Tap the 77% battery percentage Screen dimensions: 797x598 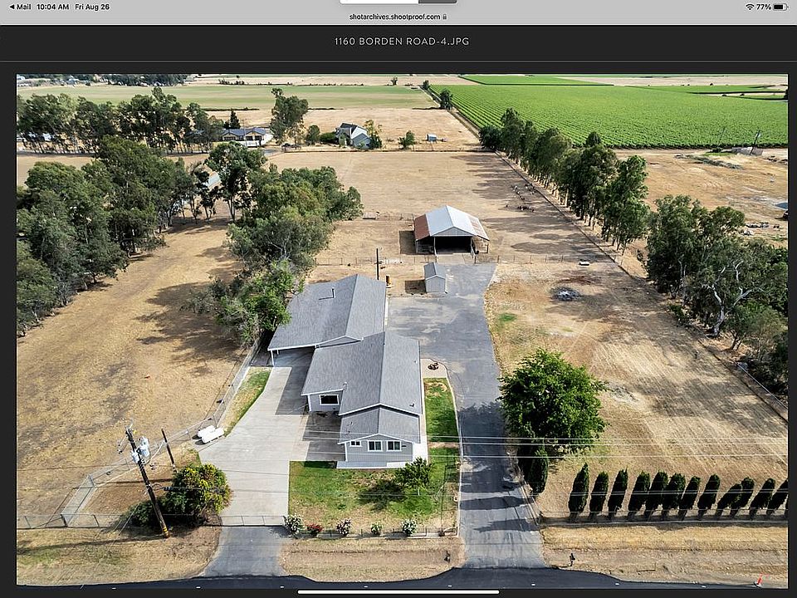click(764, 7)
